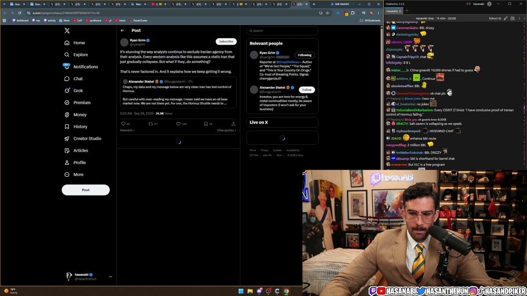Open Chat in X sidebar
This screenshot has height=296, width=527.
tap(73, 79)
